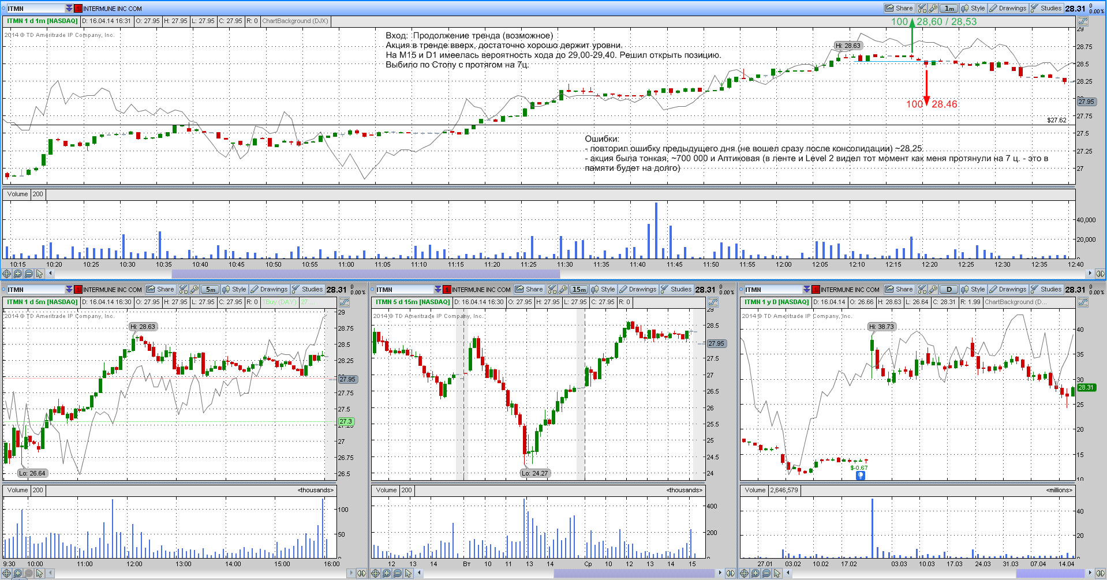Open Studies menu in 5m chart

coord(307,289)
